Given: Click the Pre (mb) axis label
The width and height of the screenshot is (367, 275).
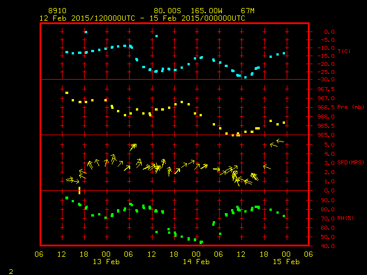Looking at the screenshot, I should tap(350, 107).
